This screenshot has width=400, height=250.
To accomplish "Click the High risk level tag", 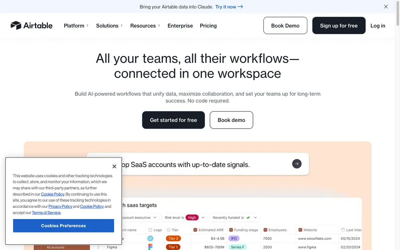I will [x=192, y=218].
